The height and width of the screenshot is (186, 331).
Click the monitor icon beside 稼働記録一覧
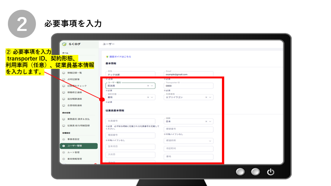[x=64, y=73]
